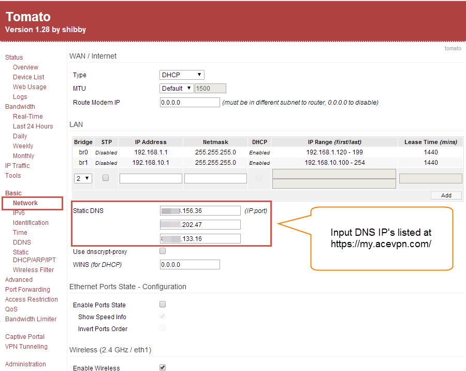Click the MTU value field 1500
This screenshot has width=466, height=371.
click(x=210, y=89)
